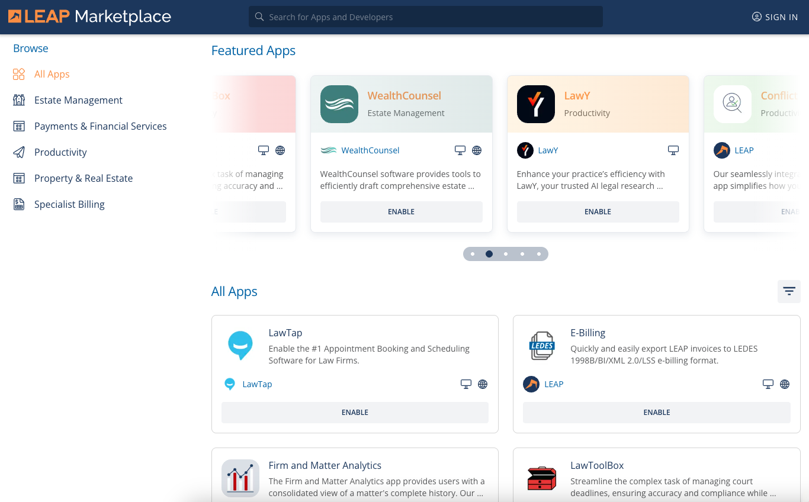Click the Browse heading in the sidebar
This screenshot has height=502, width=809.
click(30, 48)
